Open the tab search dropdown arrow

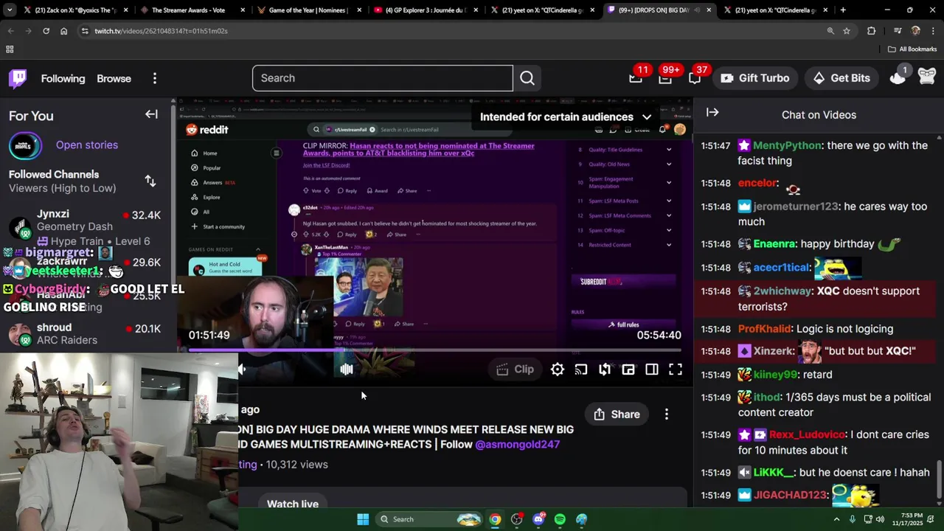pos(10,10)
